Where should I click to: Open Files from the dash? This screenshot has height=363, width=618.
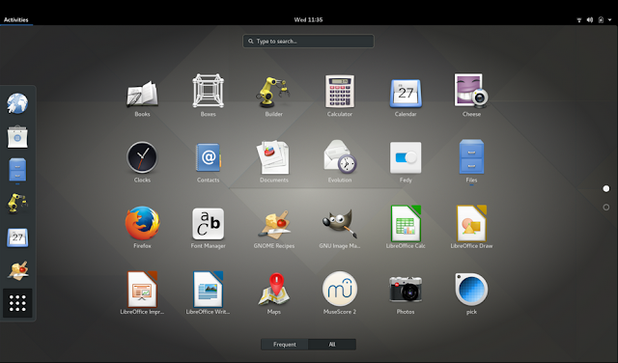pyautogui.click(x=17, y=170)
